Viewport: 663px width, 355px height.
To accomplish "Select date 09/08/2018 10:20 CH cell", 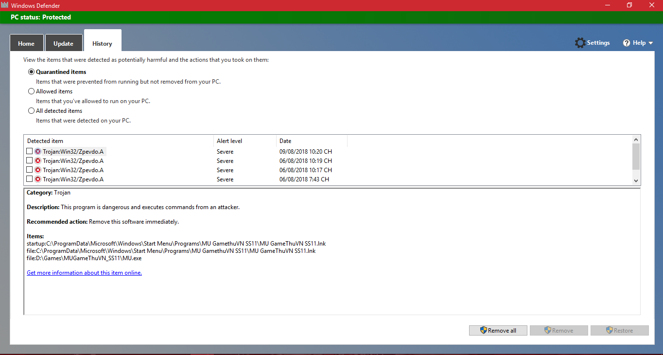I will (x=306, y=152).
